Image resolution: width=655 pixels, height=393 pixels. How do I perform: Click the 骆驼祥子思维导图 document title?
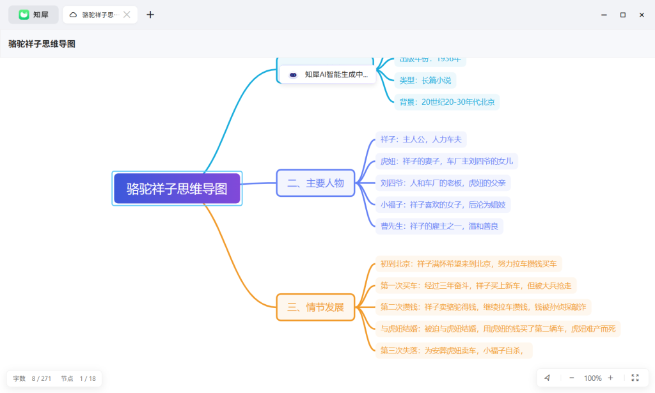(x=42, y=44)
